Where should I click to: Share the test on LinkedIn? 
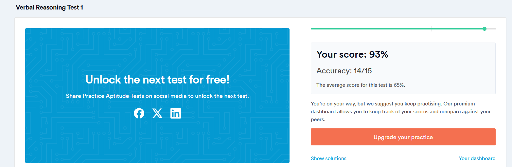coord(176,113)
